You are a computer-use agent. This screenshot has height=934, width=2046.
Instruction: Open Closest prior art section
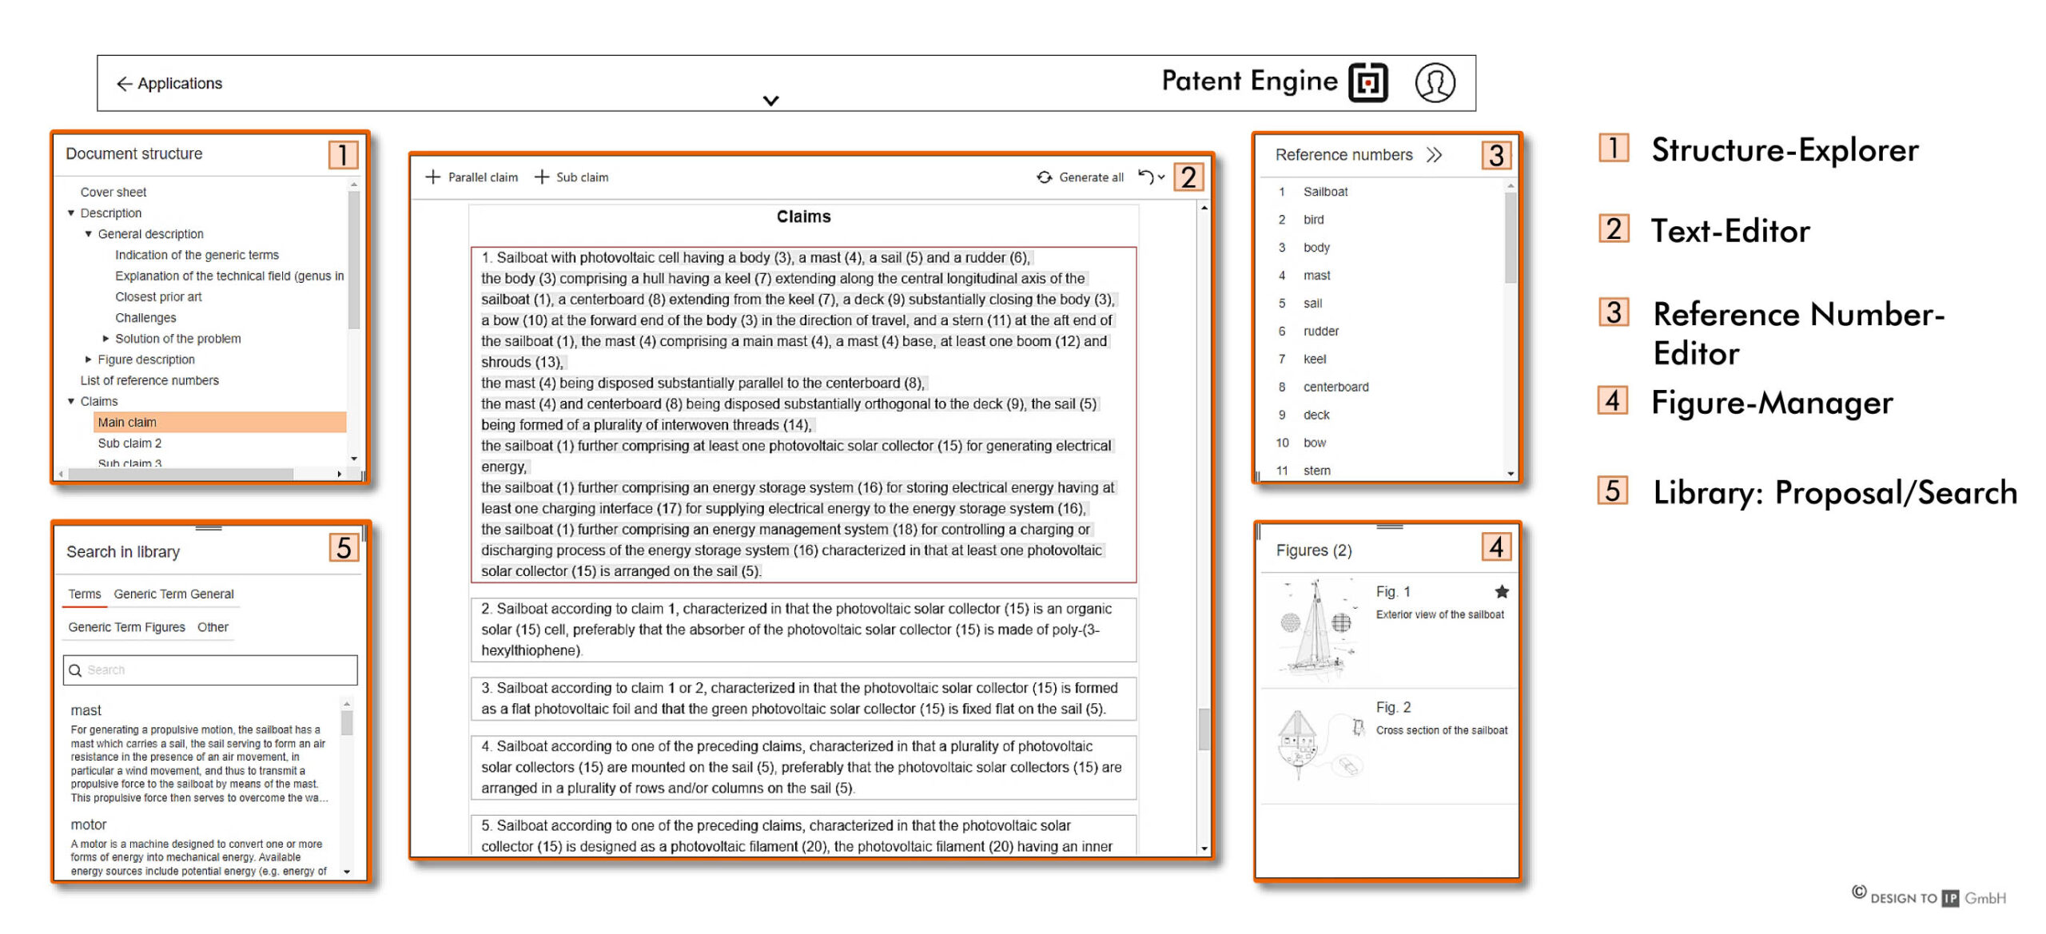[x=158, y=296]
